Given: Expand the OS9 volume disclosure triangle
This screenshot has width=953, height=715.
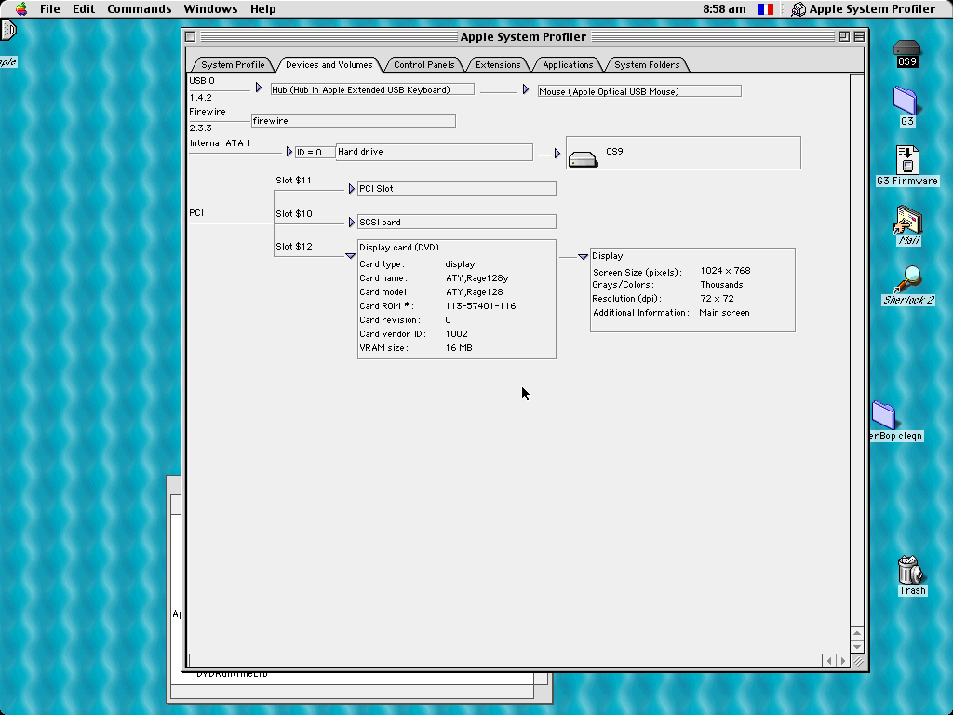Looking at the screenshot, I should point(557,154).
